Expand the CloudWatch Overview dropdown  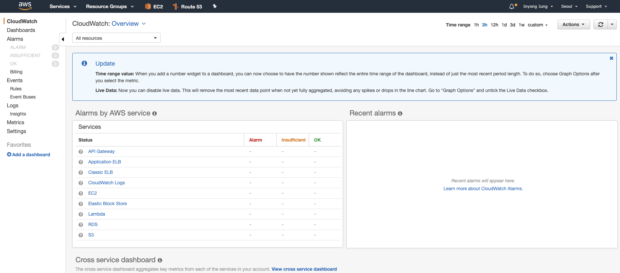coord(129,23)
